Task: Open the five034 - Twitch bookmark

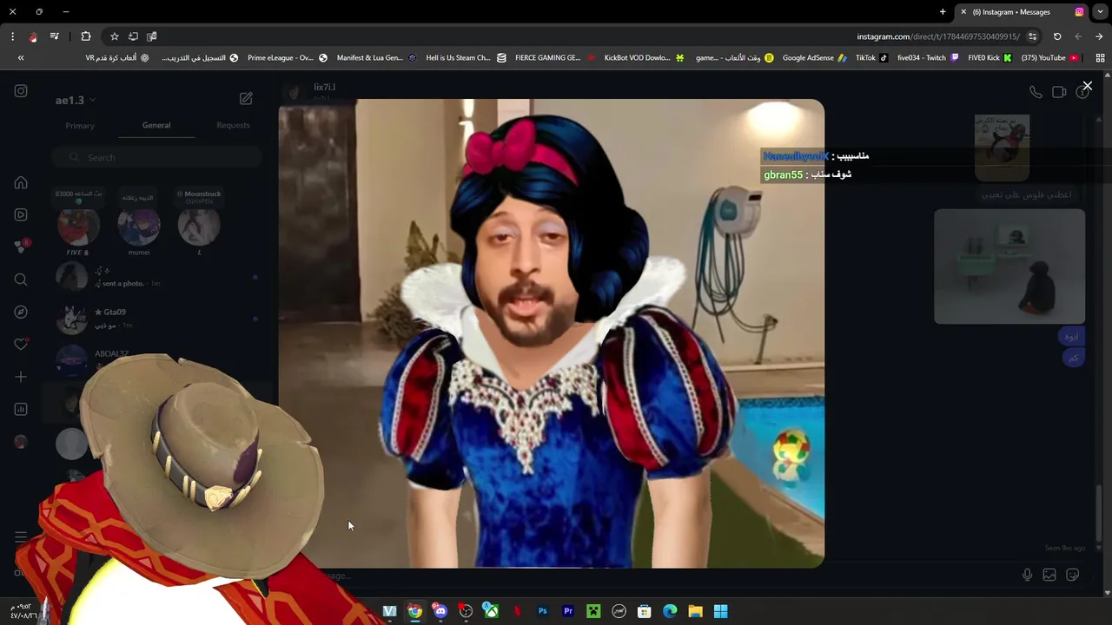Action: [x=928, y=58]
